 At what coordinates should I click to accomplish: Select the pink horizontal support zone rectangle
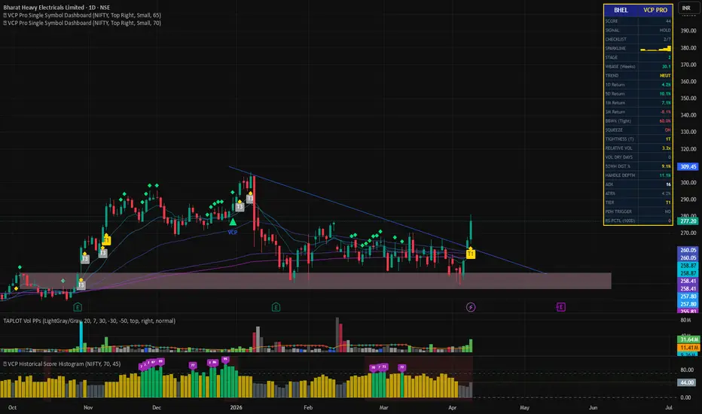316,281
